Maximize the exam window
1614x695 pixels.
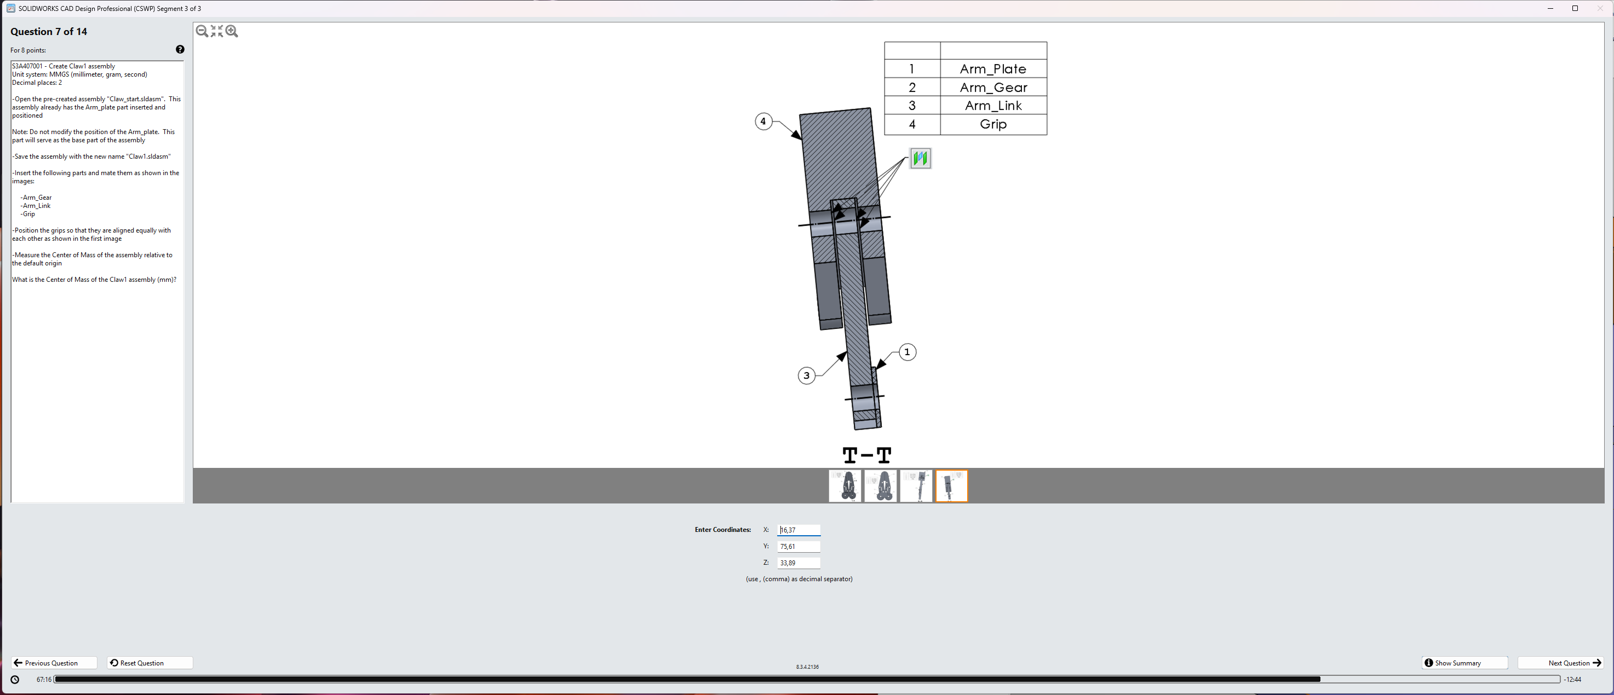[1575, 9]
